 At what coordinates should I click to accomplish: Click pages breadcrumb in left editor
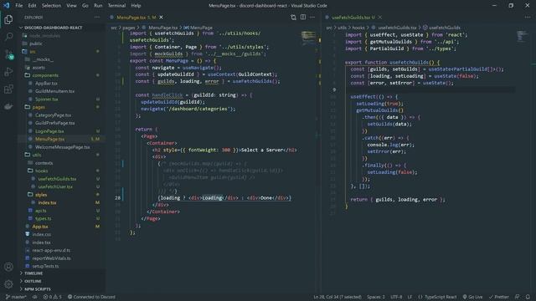coord(128,28)
